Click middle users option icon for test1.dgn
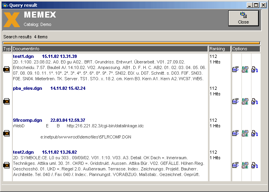 (245, 70)
